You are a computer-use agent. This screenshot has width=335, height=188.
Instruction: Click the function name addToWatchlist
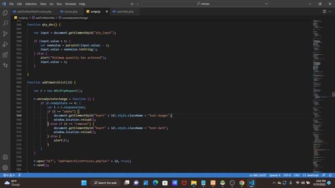pos(54,83)
